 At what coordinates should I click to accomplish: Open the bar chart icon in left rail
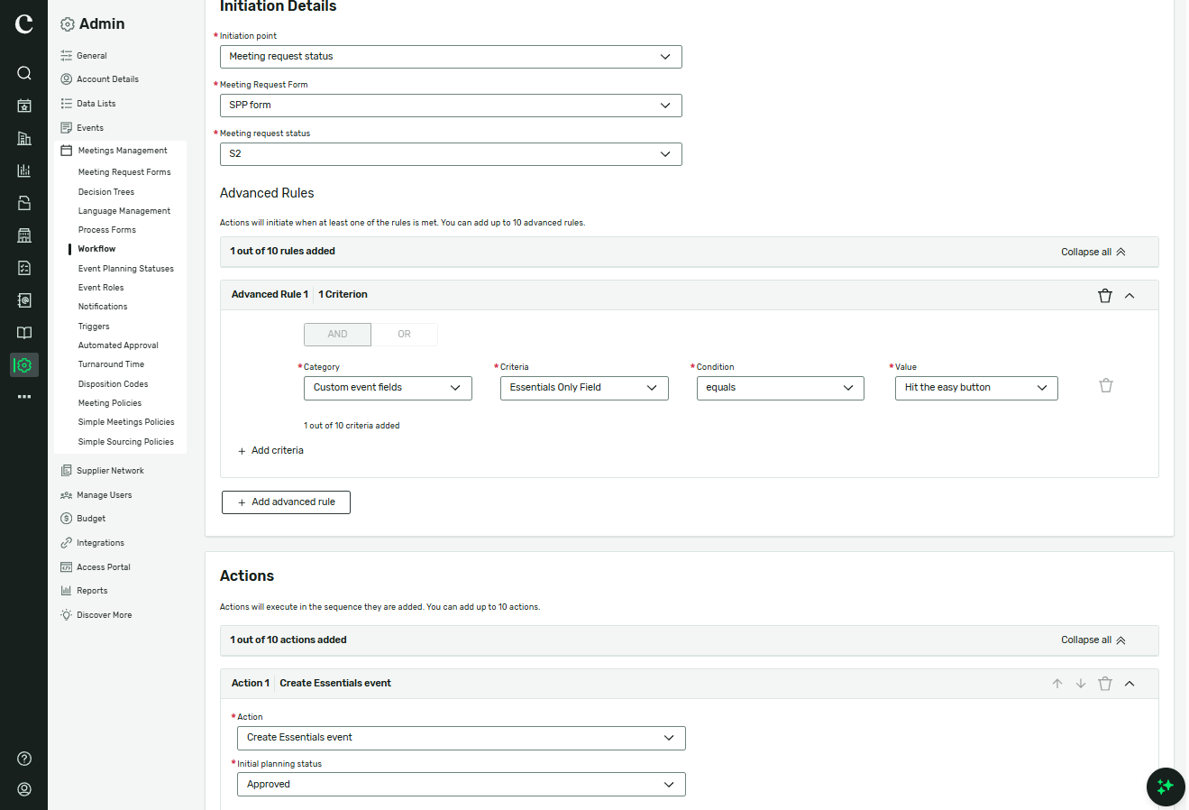(x=24, y=170)
